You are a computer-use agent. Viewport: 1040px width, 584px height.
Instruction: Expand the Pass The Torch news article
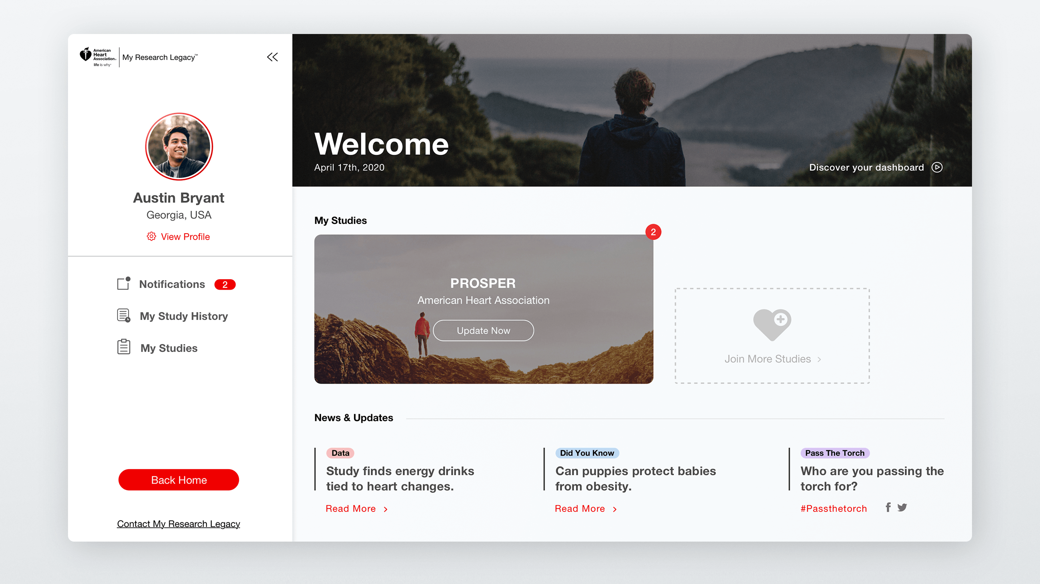(871, 478)
